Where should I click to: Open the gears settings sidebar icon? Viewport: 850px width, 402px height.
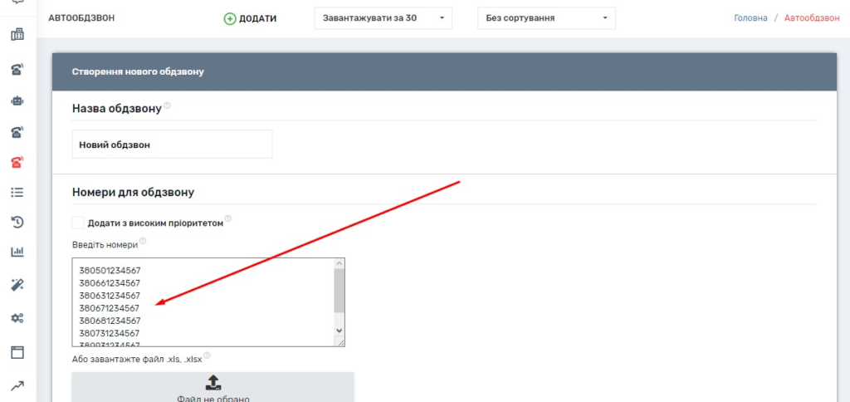tap(17, 318)
